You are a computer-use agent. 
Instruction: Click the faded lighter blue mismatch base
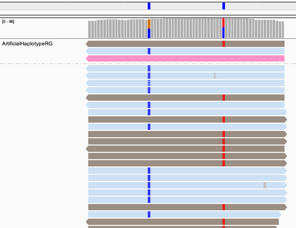(x=149, y=83)
